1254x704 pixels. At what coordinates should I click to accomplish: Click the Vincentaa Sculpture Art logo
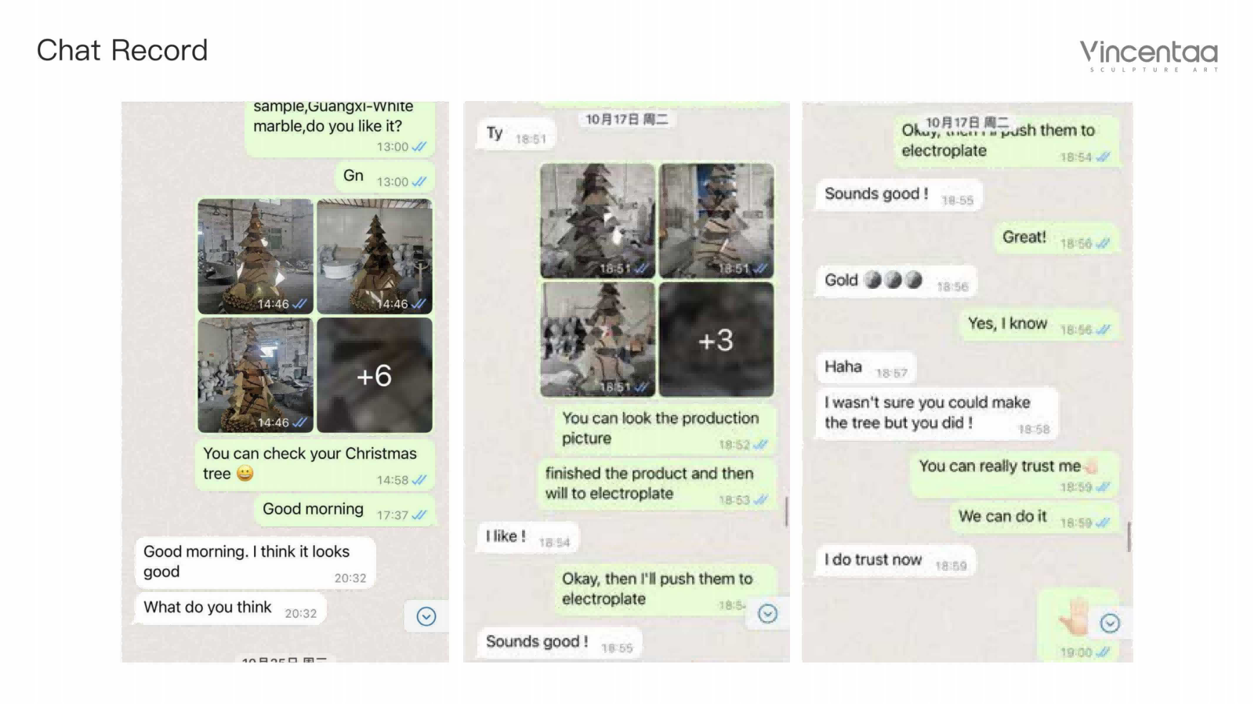pyautogui.click(x=1149, y=56)
